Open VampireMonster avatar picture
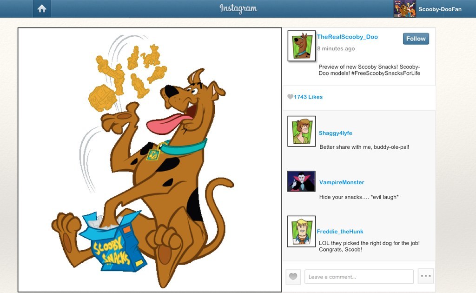The height and width of the screenshot is (293, 476). [x=301, y=181]
